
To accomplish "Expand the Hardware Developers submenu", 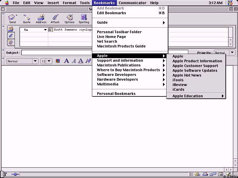I will [130, 80].
